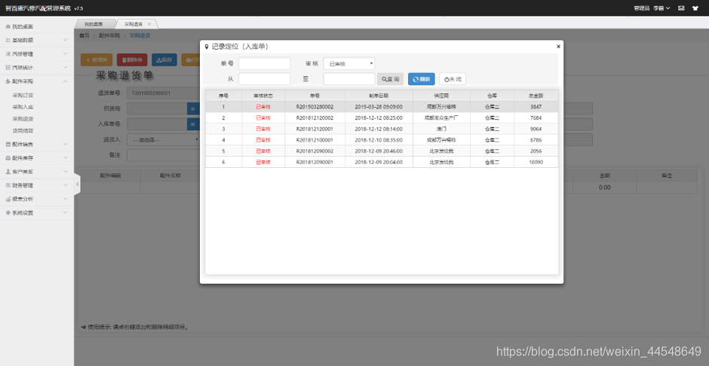Click the 备注 input field on the return form

[163, 155]
